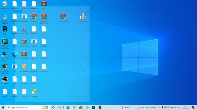Screen dimensions: 197x110
Task: Open the 27°C Rain showers weather widget
Action: click(x=147, y=107)
